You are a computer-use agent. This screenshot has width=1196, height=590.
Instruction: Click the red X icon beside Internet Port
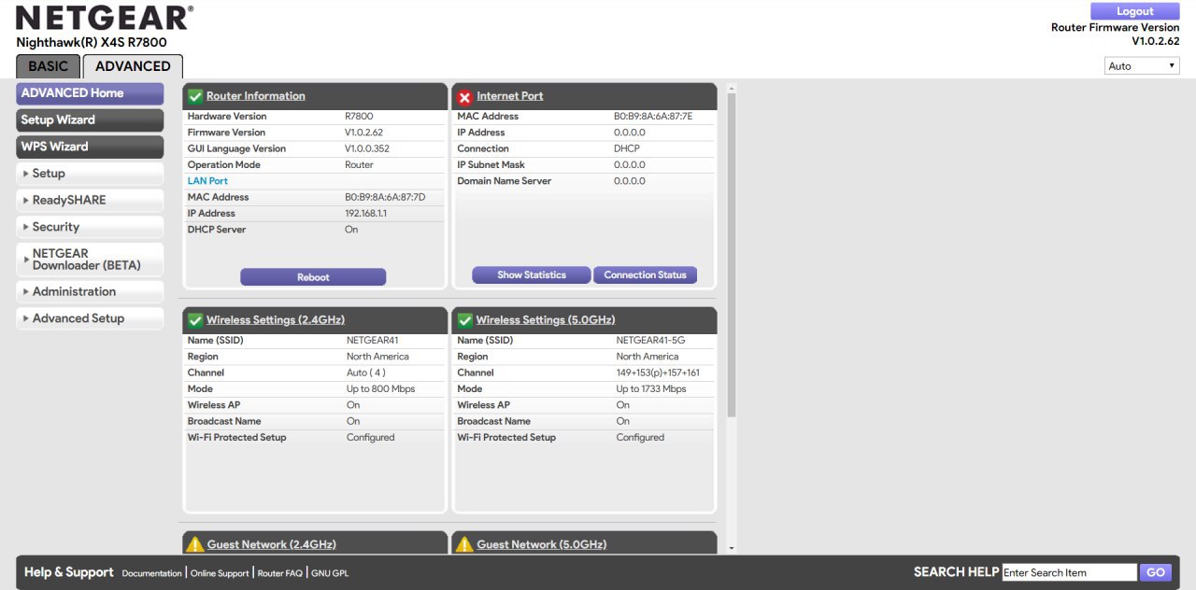tap(464, 96)
